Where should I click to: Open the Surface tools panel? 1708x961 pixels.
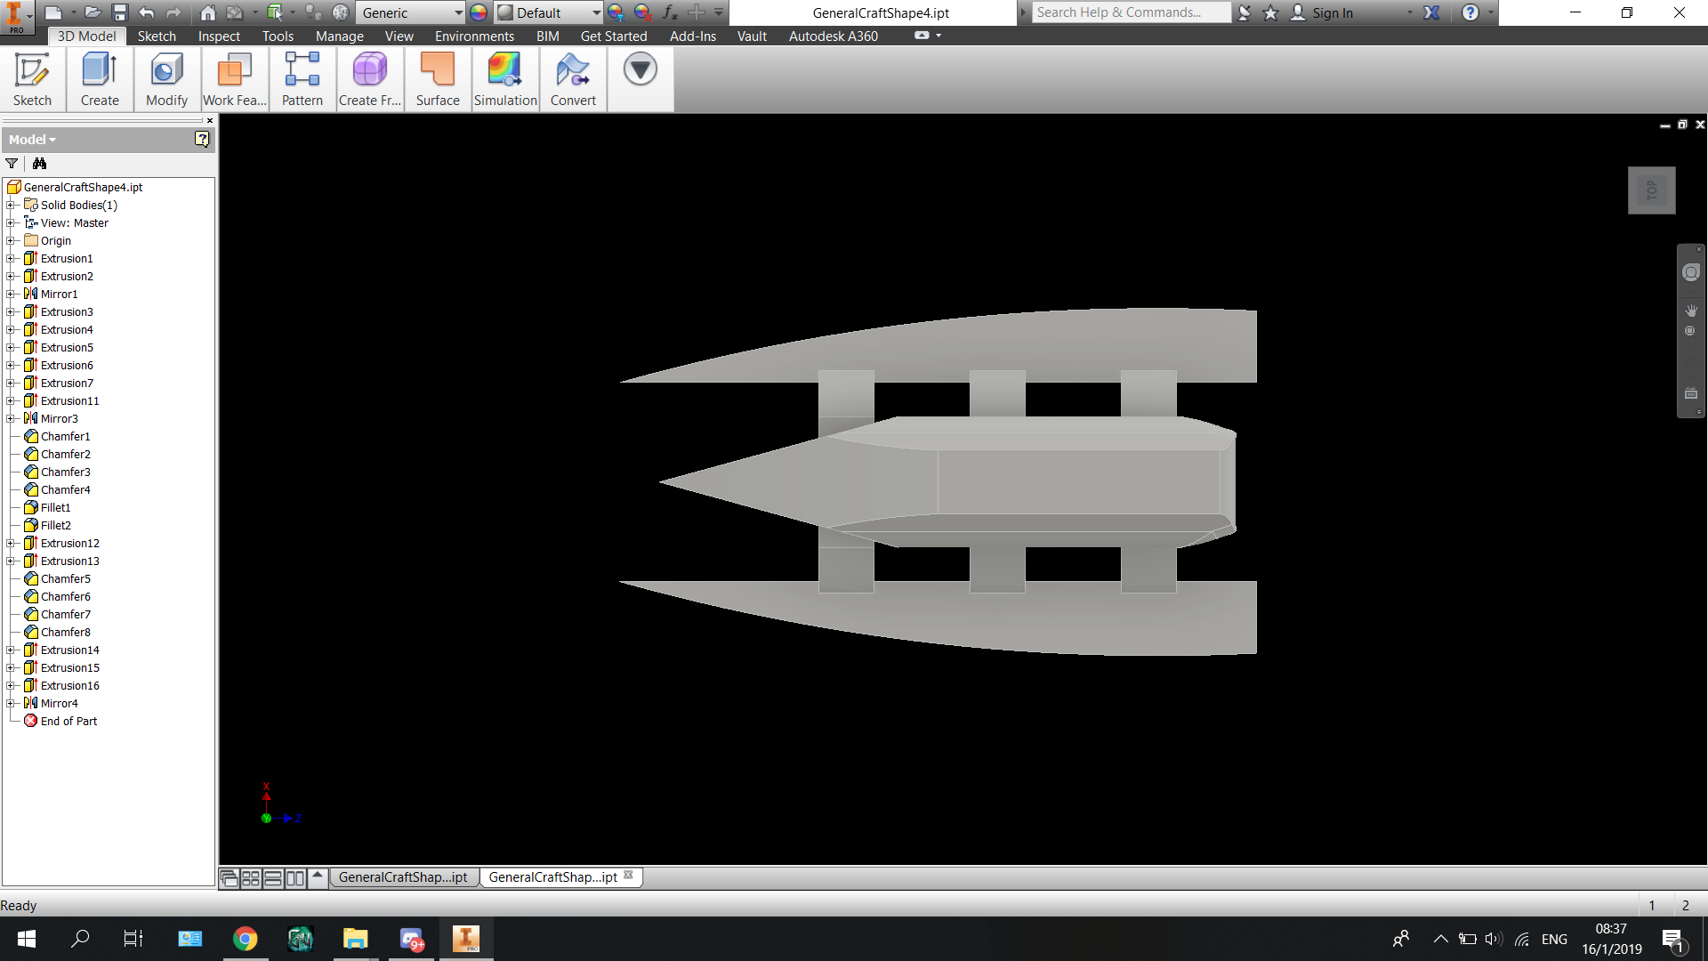pyautogui.click(x=438, y=79)
